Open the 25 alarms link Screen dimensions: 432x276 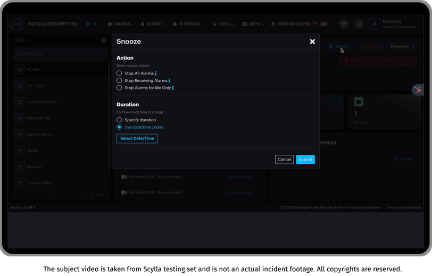403,159
